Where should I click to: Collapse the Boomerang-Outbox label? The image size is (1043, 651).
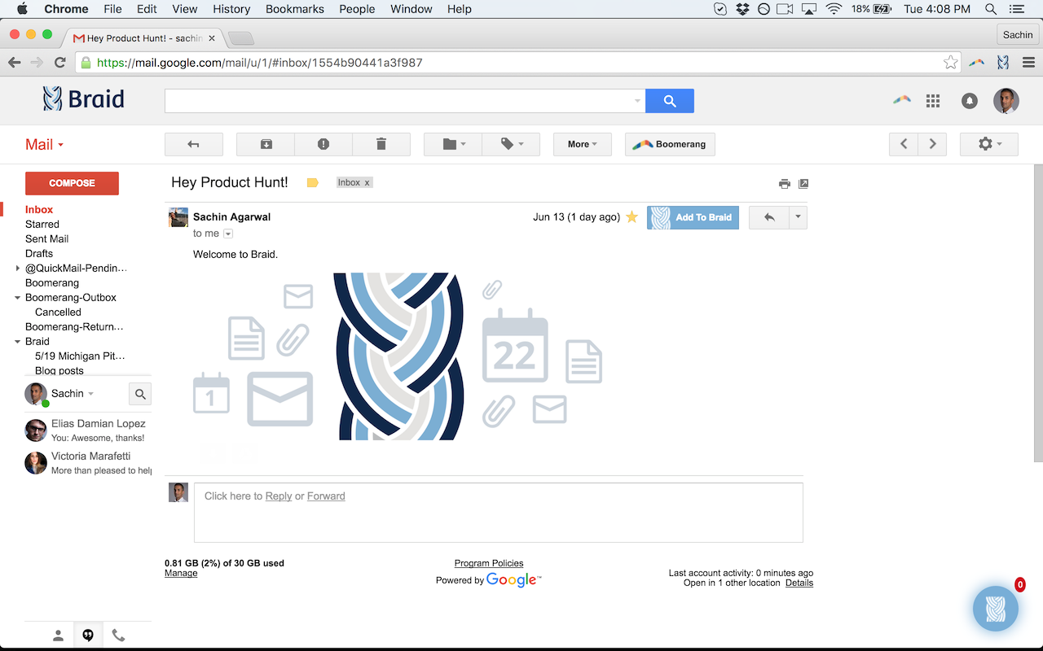tap(18, 298)
